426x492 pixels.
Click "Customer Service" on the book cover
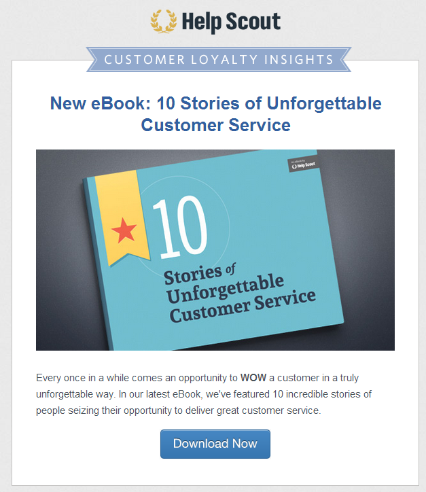[x=243, y=306]
